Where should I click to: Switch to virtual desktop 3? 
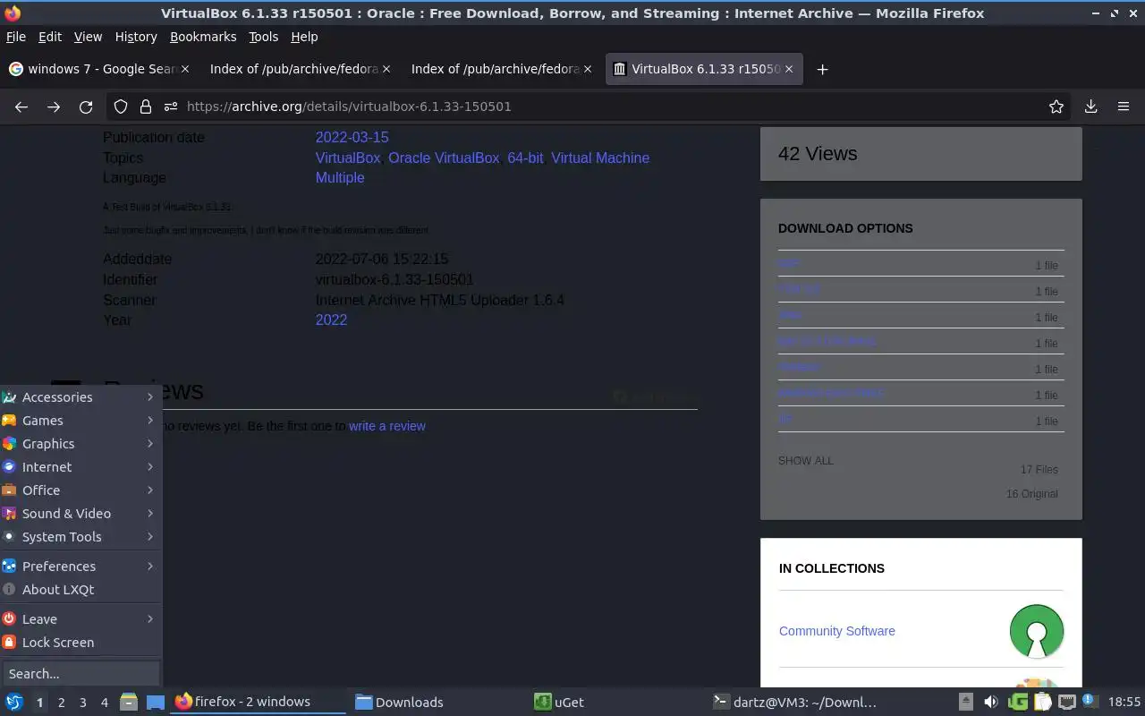[x=82, y=703]
